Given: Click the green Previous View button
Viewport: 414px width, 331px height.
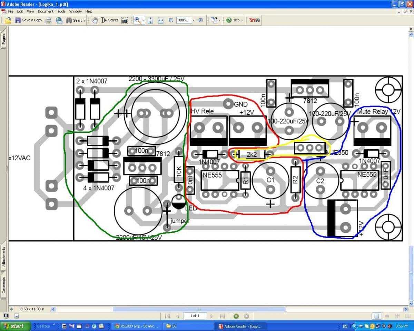Looking at the screenshot, I should 236,316.
